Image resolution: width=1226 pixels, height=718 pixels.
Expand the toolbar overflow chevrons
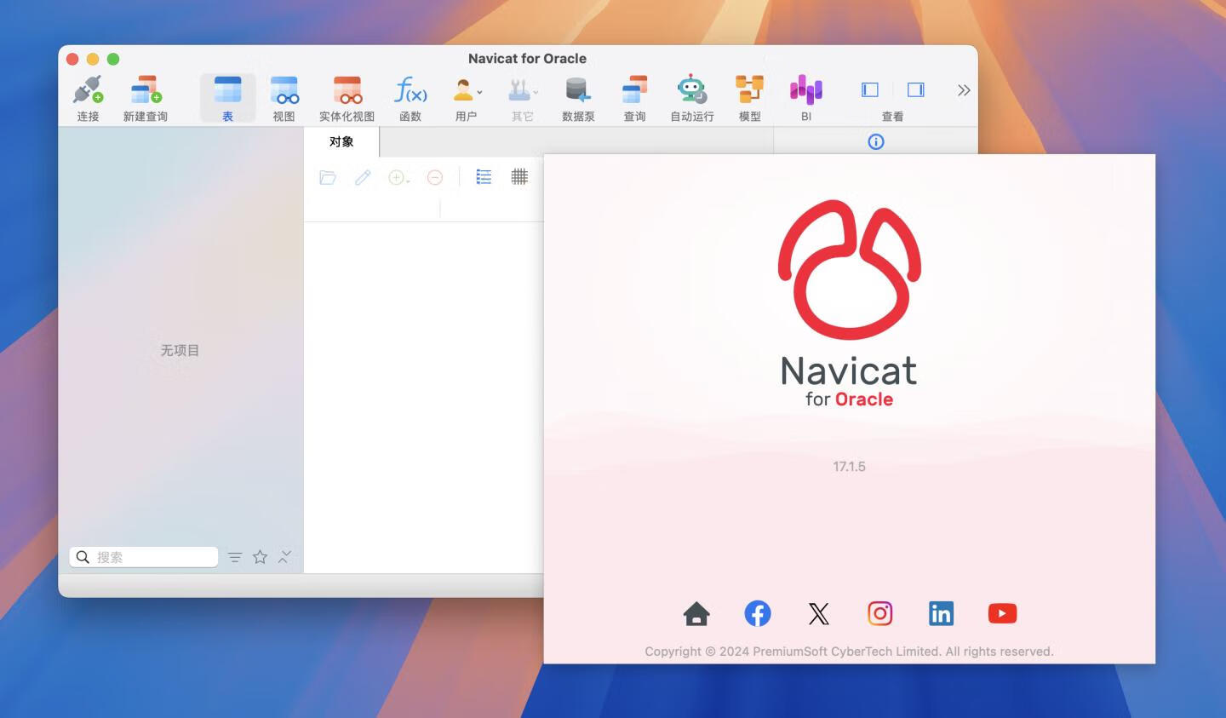coord(964,90)
